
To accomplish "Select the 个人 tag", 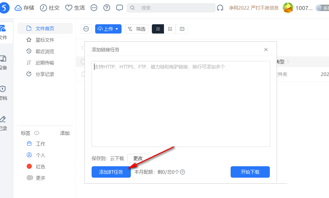I will point(41,155).
